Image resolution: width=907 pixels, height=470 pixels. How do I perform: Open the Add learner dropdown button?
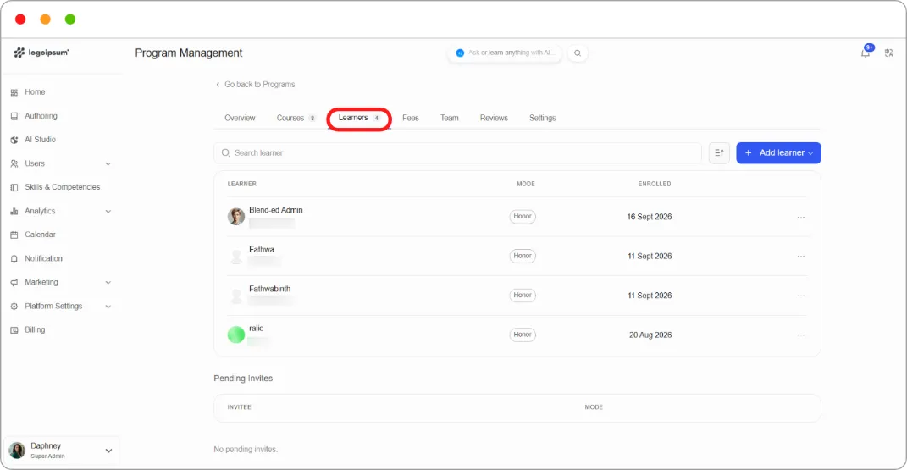coord(778,153)
